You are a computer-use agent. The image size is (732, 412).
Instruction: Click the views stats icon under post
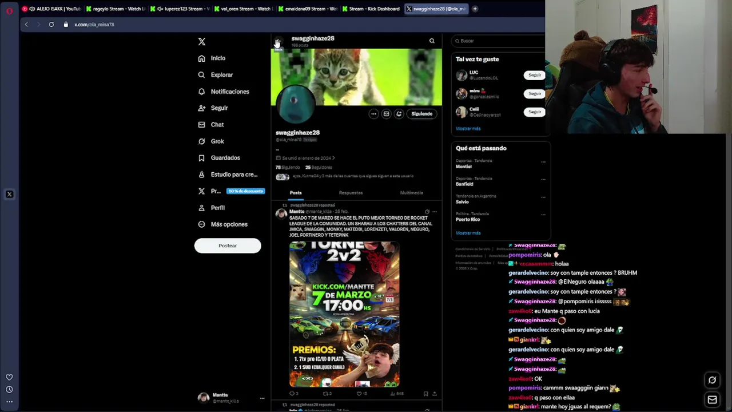click(392, 394)
